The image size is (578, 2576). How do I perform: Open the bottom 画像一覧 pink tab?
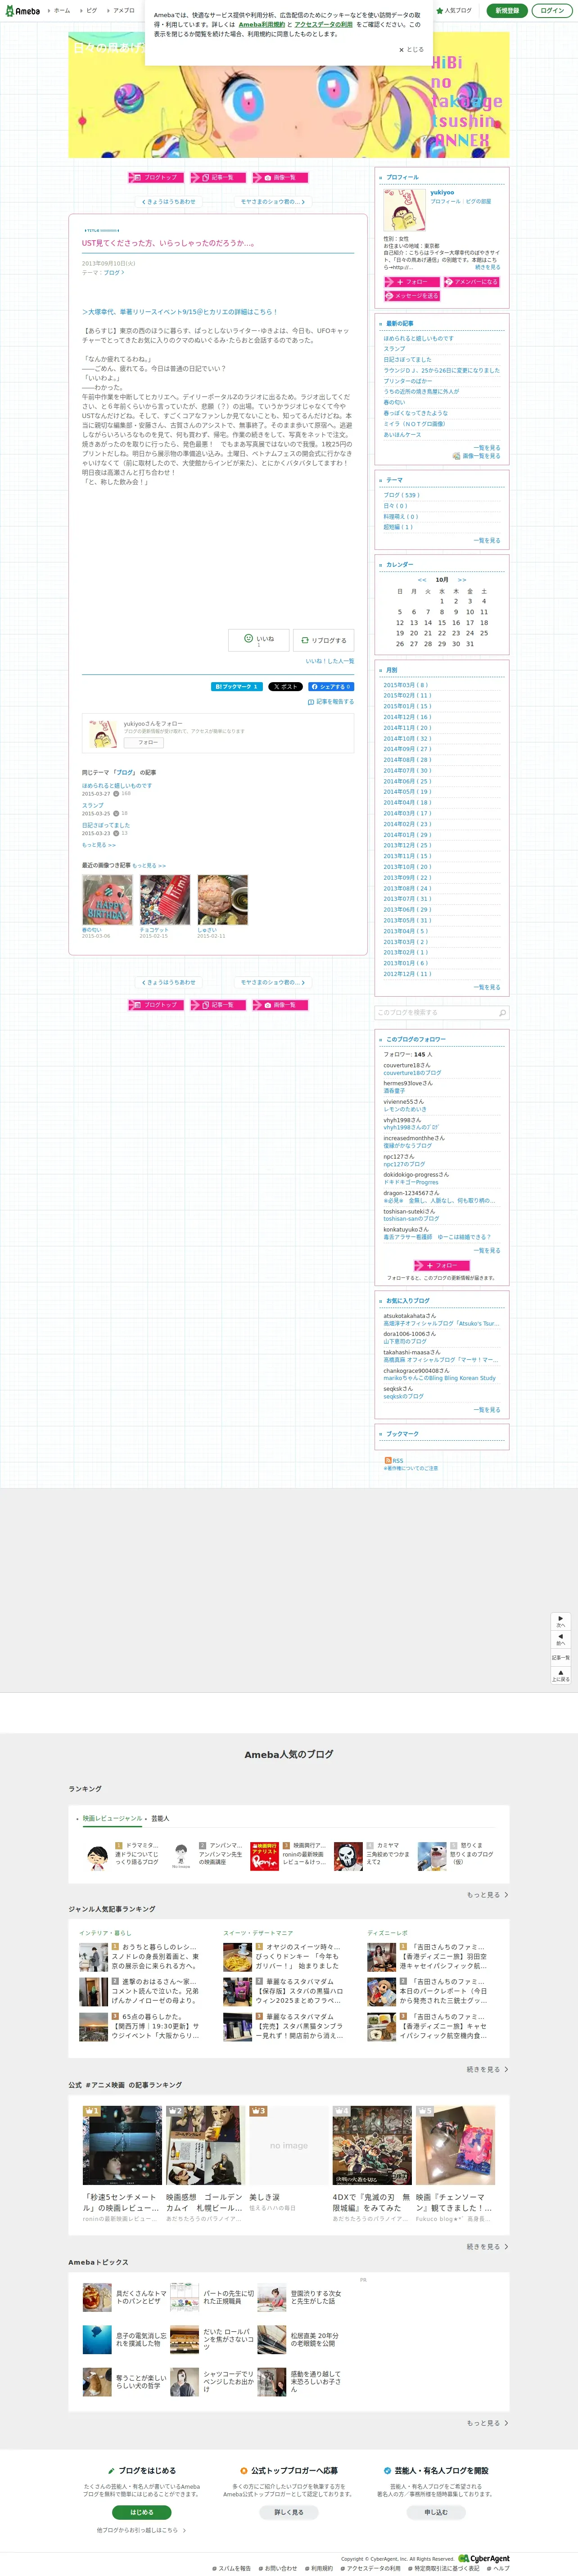[280, 1005]
